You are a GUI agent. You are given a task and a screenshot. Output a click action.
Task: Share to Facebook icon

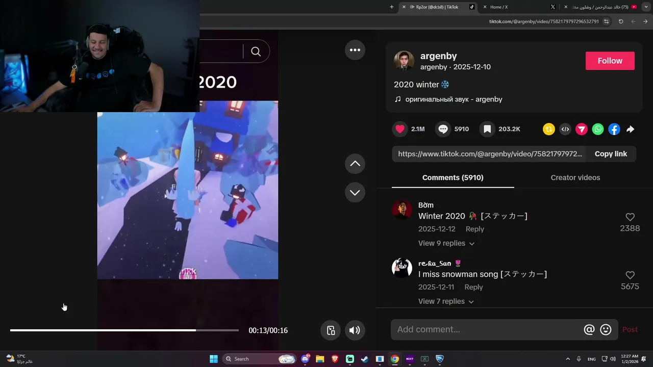tap(614, 129)
